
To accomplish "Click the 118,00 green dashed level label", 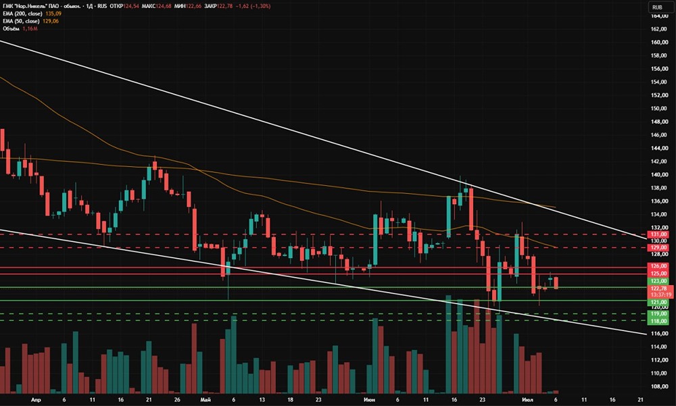I will (659, 321).
